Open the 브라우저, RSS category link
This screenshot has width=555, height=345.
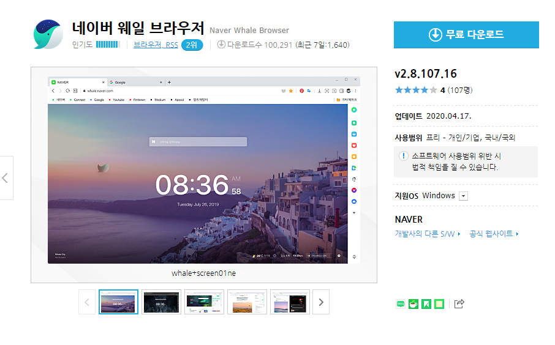156,45
